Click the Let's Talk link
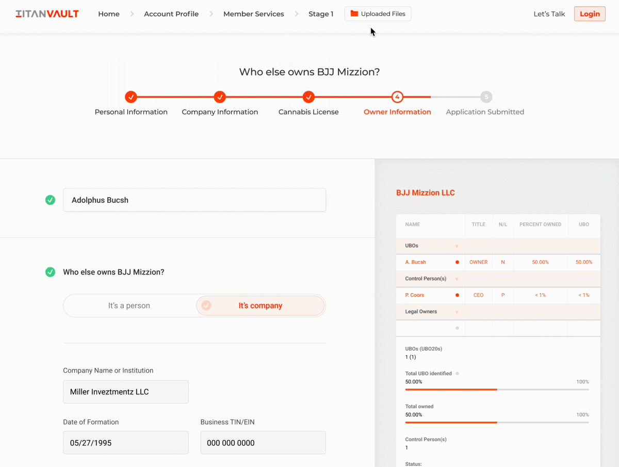The width and height of the screenshot is (619, 467). tap(549, 14)
